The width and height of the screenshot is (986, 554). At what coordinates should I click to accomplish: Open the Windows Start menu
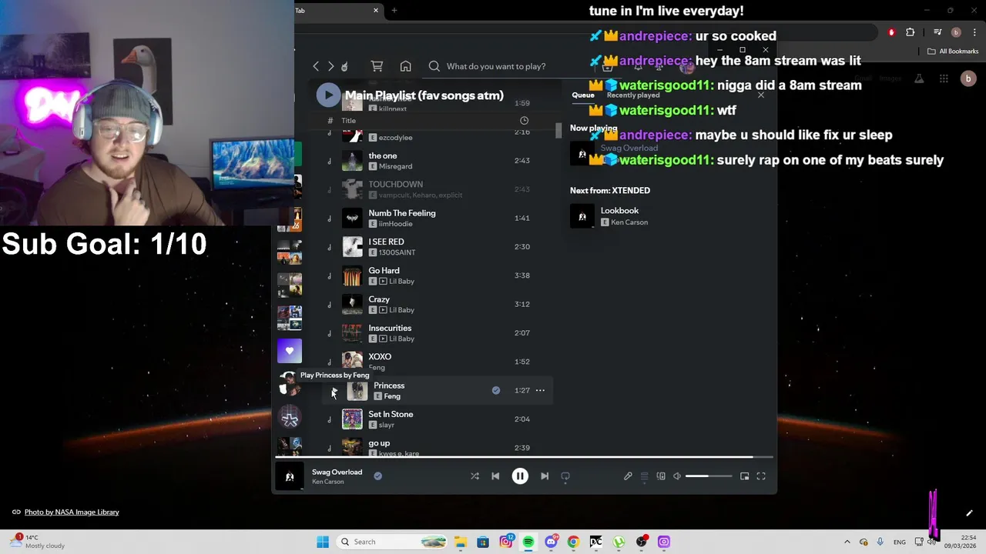point(323,542)
